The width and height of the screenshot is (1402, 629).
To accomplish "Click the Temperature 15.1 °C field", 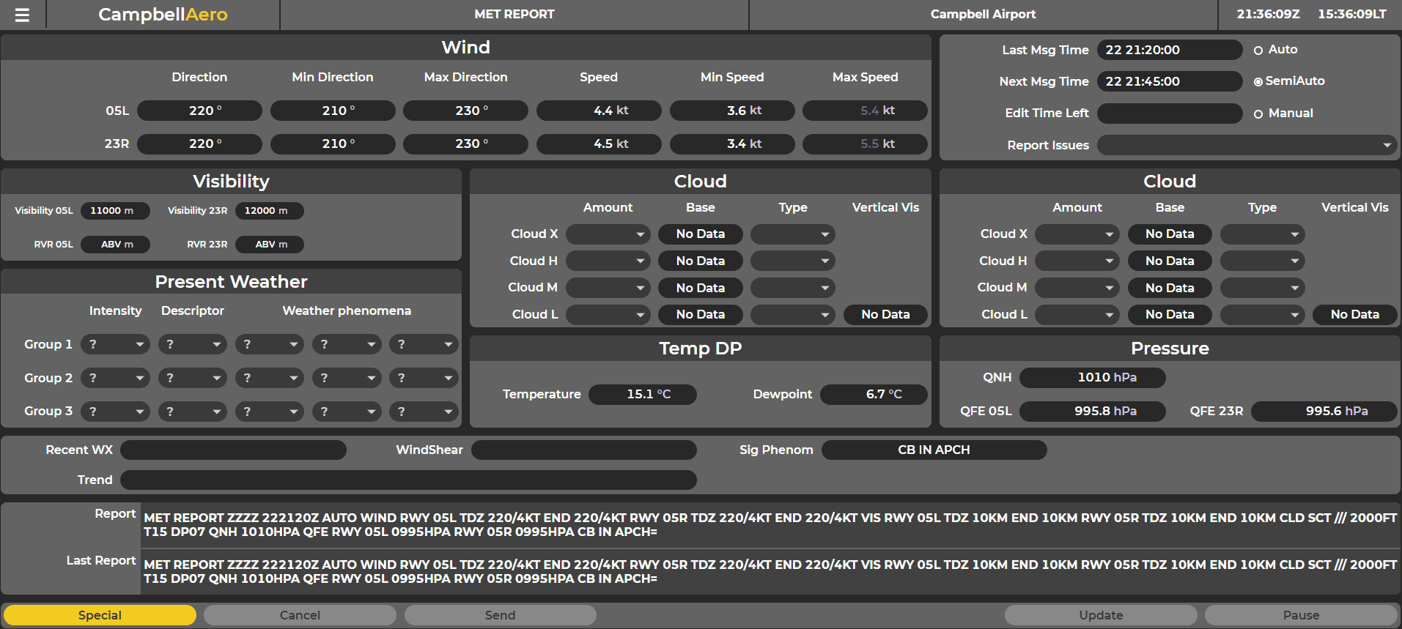I will 643,395.
